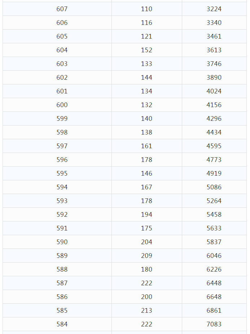Click the score cell 607
250x334 pixels.
[62, 9]
